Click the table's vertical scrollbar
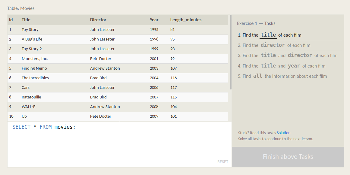This screenshot has width=350, height=175. (231, 52)
